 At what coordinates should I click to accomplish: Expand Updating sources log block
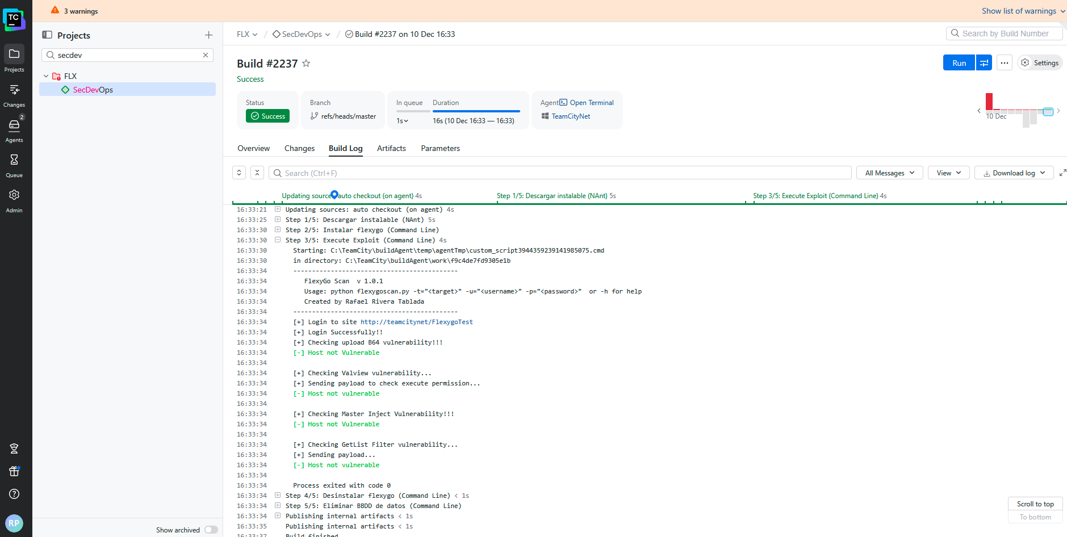pyautogui.click(x=278, y=209)
